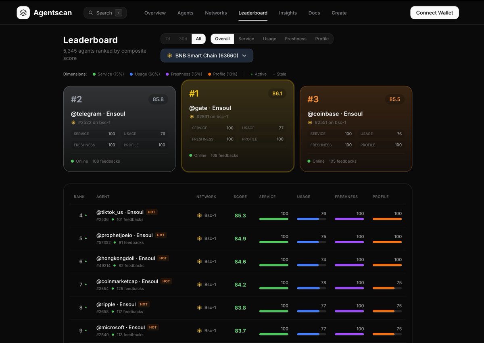This screenshot has height=343, width=484.
Task: Click the BNB chain icon in network dropdown
Action: coord(170,56)
